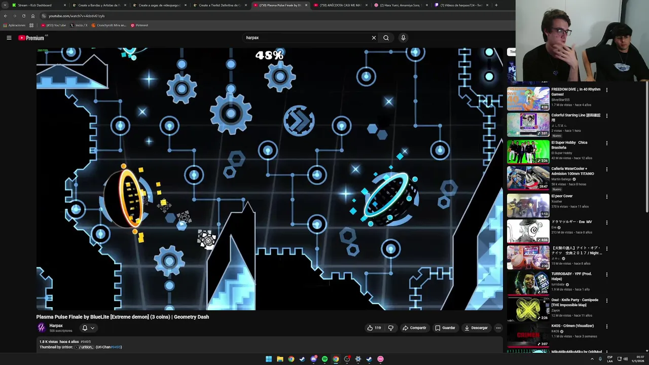Open browser home page icon
This screenshot has width=649, height=365.
pos(33,16)
